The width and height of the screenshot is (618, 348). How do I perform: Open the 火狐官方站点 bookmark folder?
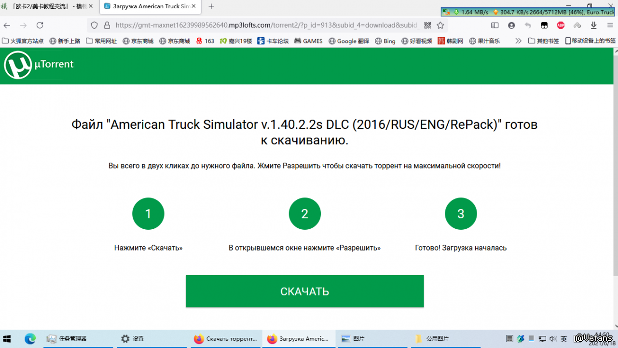(23, 41)
